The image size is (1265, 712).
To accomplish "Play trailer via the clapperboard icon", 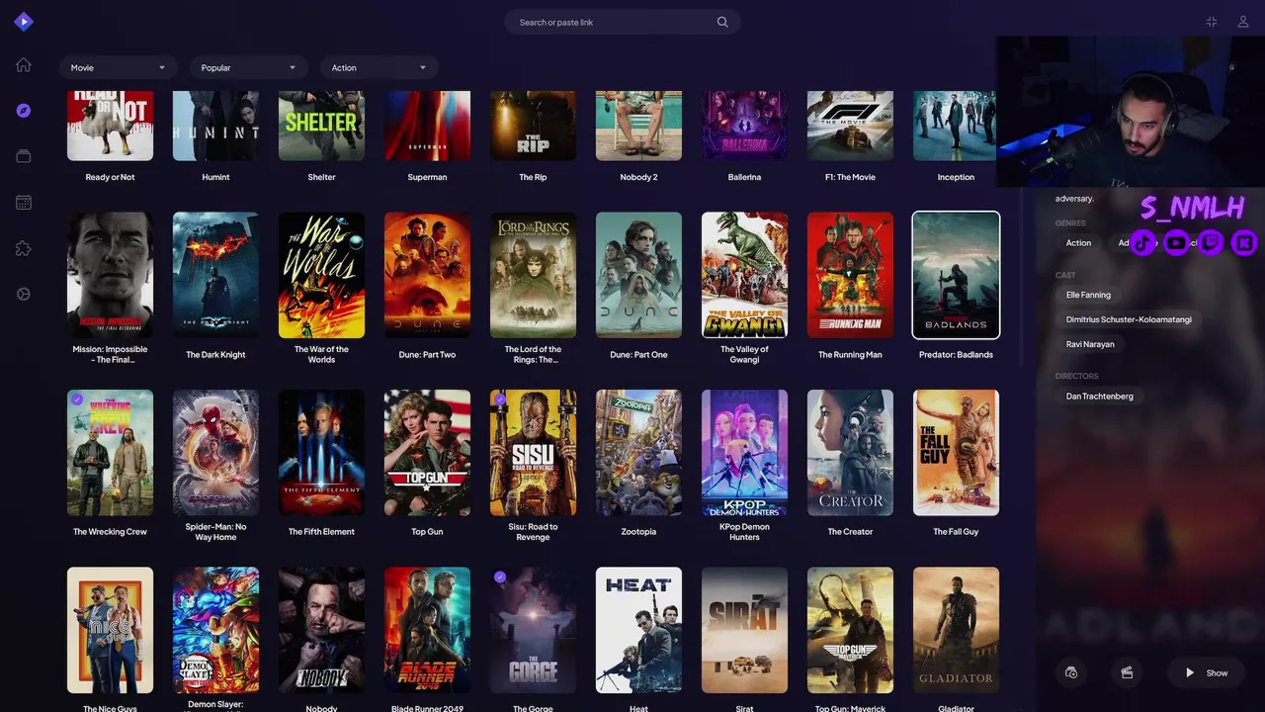I will pyautogui.click(x=1126, y=672).
